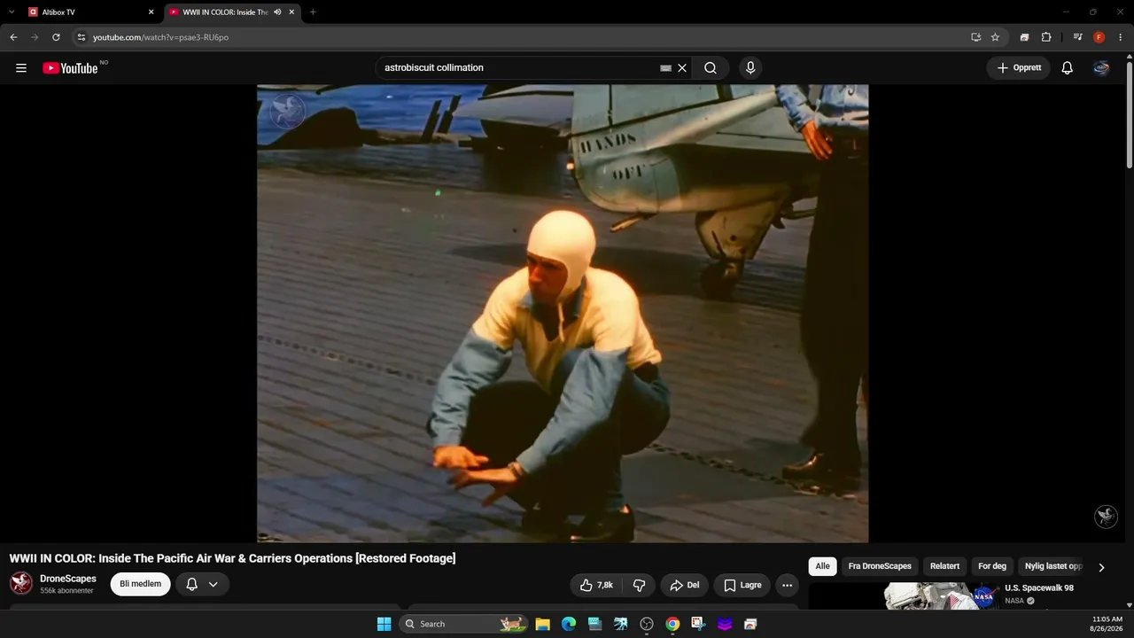Open the Snipping Tool taskbar icon
Image resolution: width=1134 pixels, height=638 pixels.
click(699, 624)
